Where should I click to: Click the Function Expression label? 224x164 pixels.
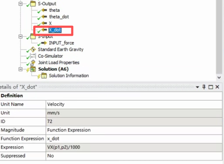(22, 139)
